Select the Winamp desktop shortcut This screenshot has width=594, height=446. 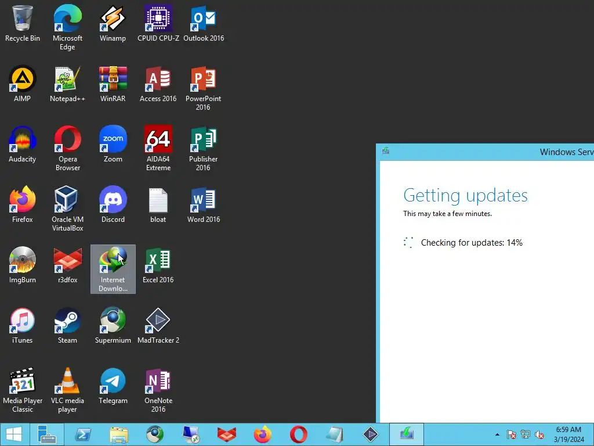(113, 23)
